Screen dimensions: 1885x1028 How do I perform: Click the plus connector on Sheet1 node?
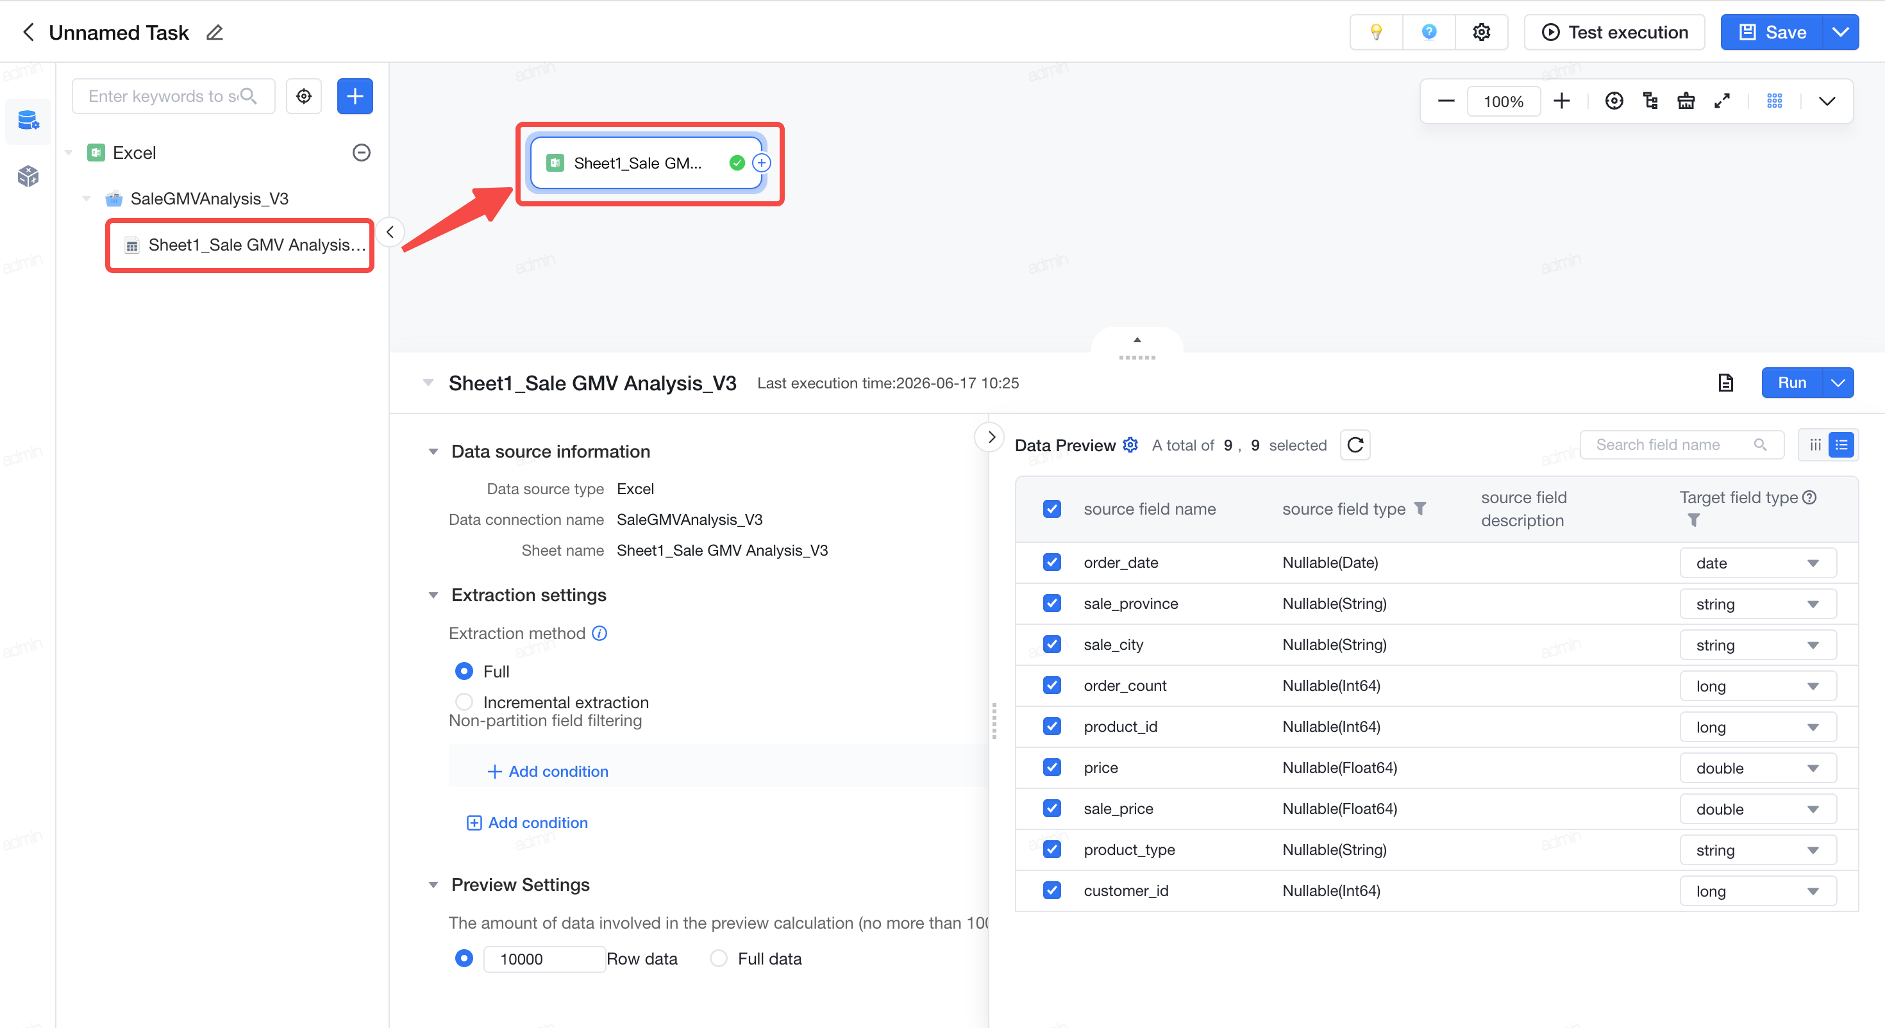click(x=762, y=163)
